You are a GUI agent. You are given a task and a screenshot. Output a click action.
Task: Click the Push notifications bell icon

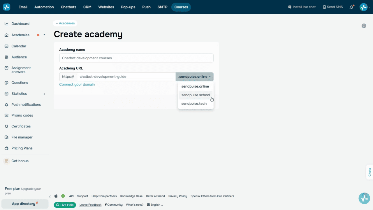point(6,105)
